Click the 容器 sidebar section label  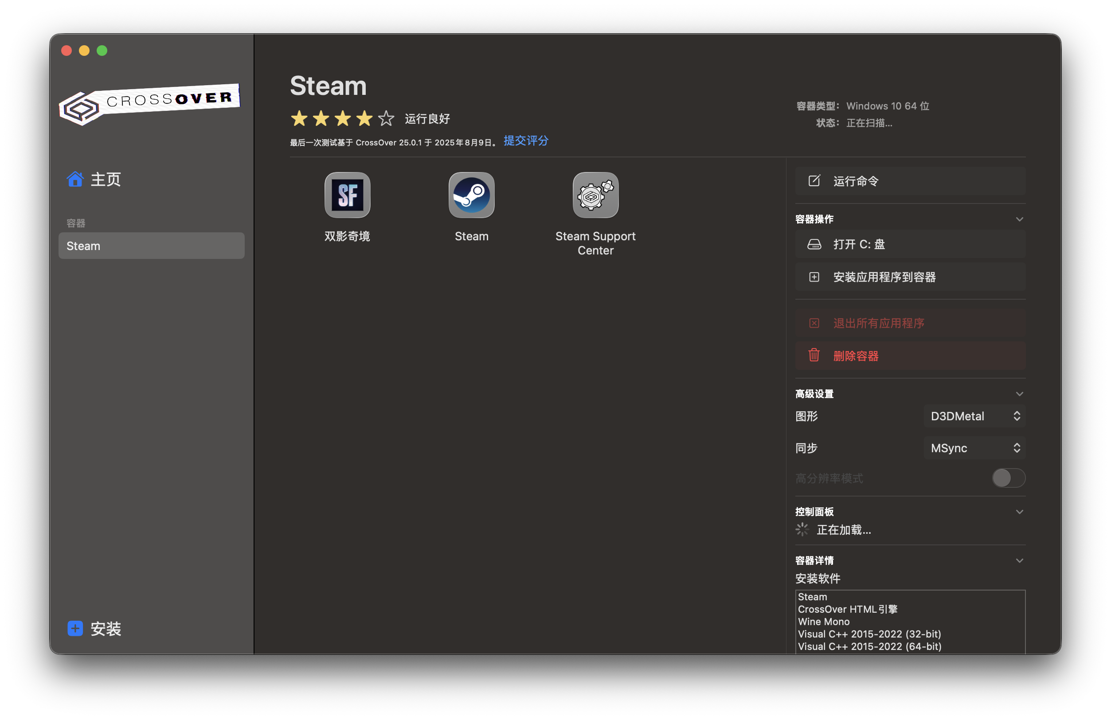(x=76, y=223)
